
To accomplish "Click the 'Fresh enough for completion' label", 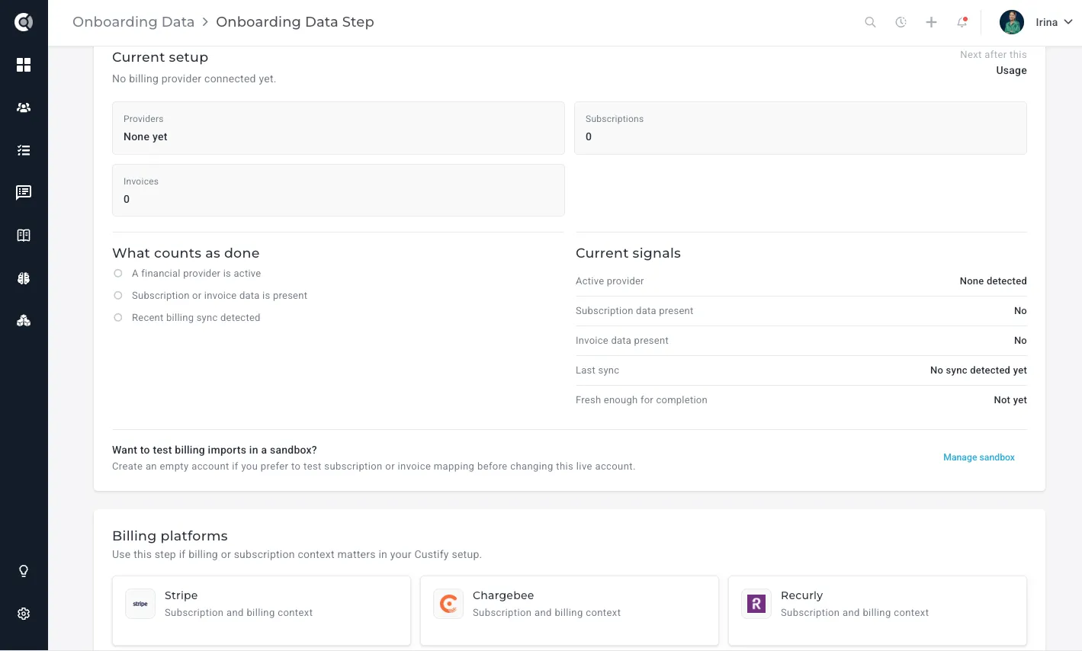I will point(641,400).
